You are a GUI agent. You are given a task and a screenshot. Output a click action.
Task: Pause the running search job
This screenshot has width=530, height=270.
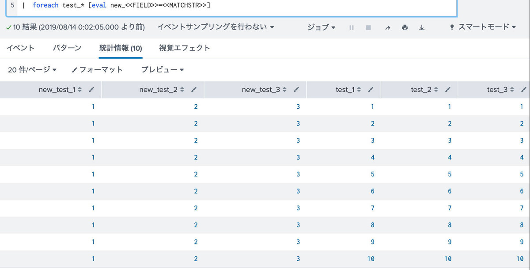pyautogui.click(x=351, y=27)
